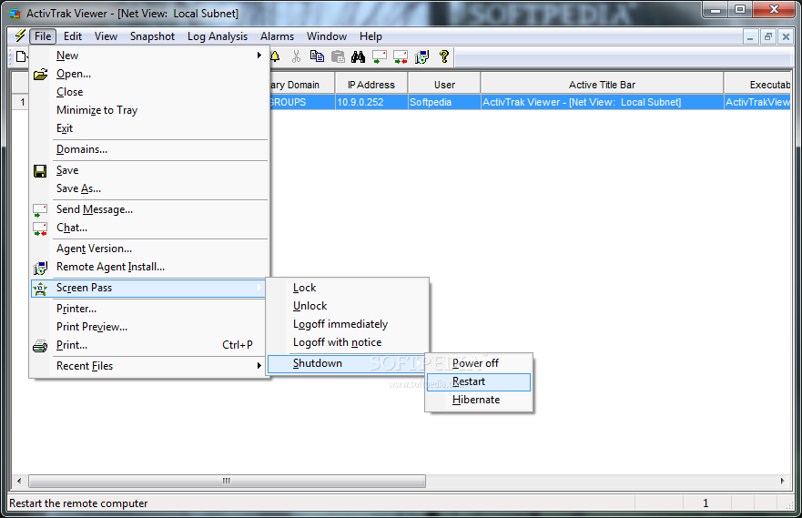Select Agent Version... menu entry
802x518 pixels.
(149, 249)
